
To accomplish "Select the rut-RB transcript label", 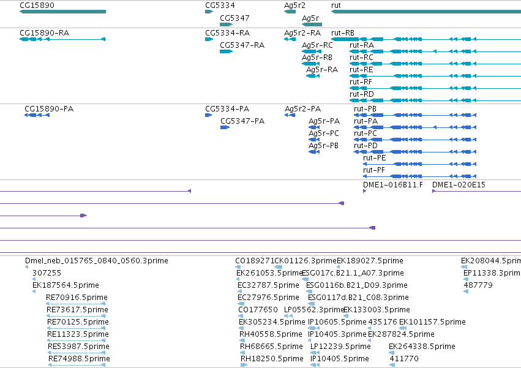I will [343, 33].
